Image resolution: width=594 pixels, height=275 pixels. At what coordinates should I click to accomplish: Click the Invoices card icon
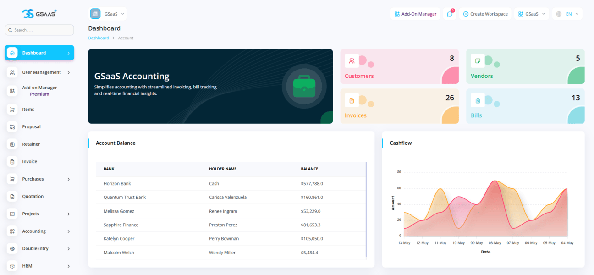(x=352, y=100)
